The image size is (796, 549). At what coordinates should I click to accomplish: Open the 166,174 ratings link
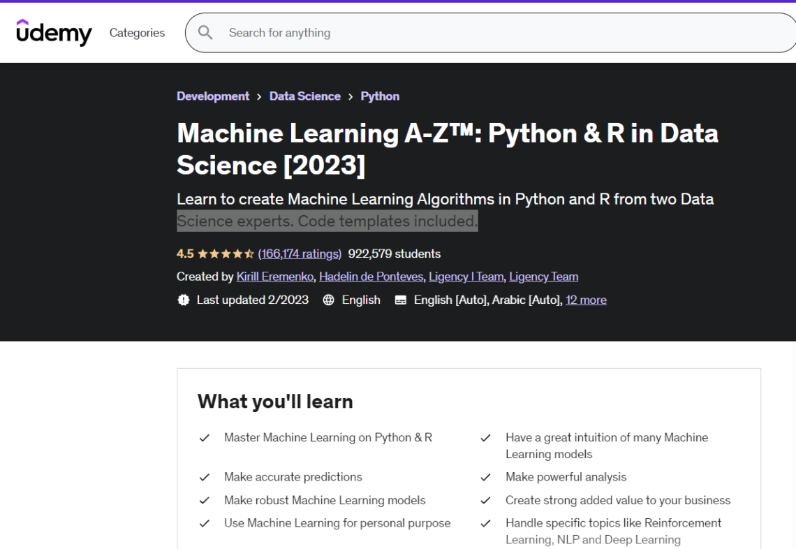click(300, 254)
